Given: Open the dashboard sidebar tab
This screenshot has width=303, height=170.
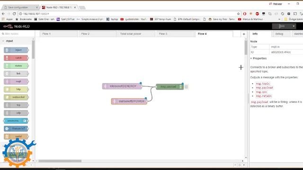Looking at the screenshot, I should click(297, 34).
